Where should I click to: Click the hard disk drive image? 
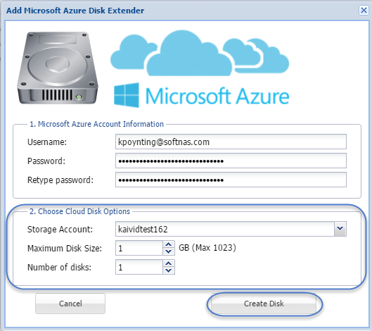point(58,68)
